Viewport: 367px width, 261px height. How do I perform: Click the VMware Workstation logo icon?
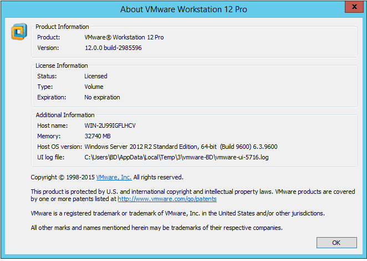click(19, 32)
